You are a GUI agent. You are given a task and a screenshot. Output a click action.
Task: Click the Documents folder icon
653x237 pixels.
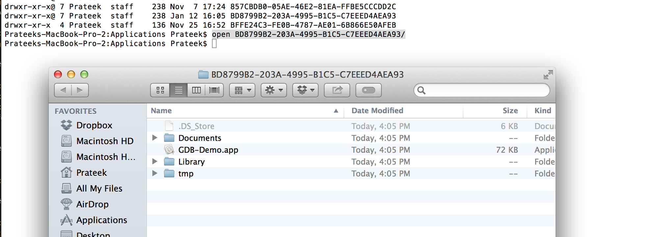(169, 138)
